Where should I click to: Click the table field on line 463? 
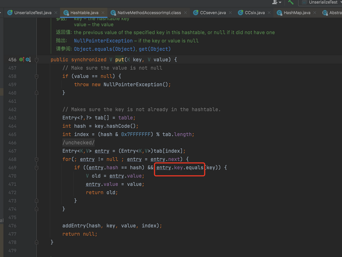(x=125, y=117)
